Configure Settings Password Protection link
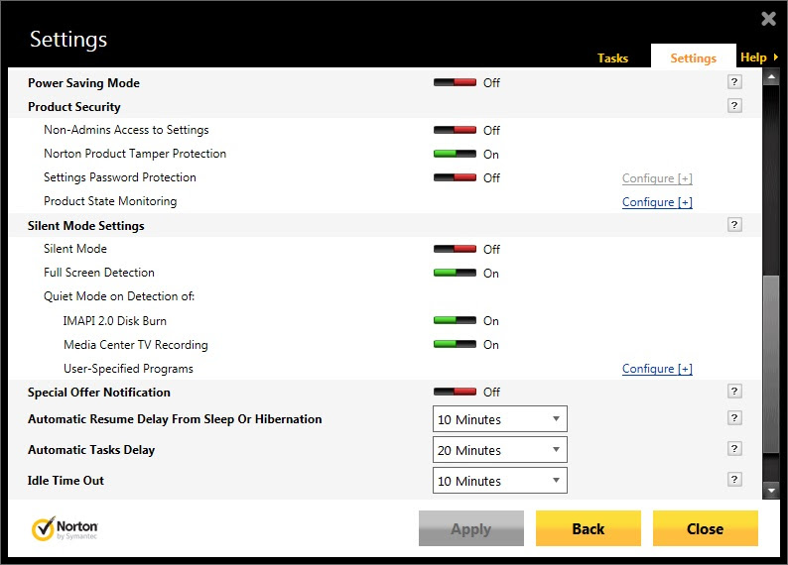788x565 pixels. pos(657,178)
